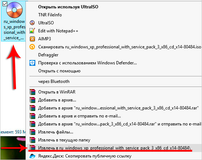Click the Yandex.Disk cloud icon
Viewport: 202px width, 160px height.
(x=32, y=156)
